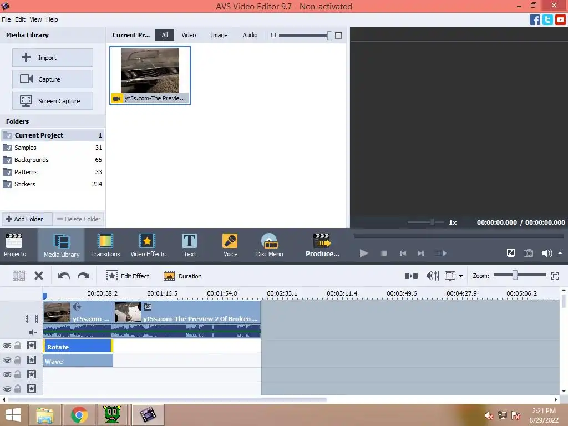
Task: Adjust the timeline Zoom slider
Action: tap(515, 275)
